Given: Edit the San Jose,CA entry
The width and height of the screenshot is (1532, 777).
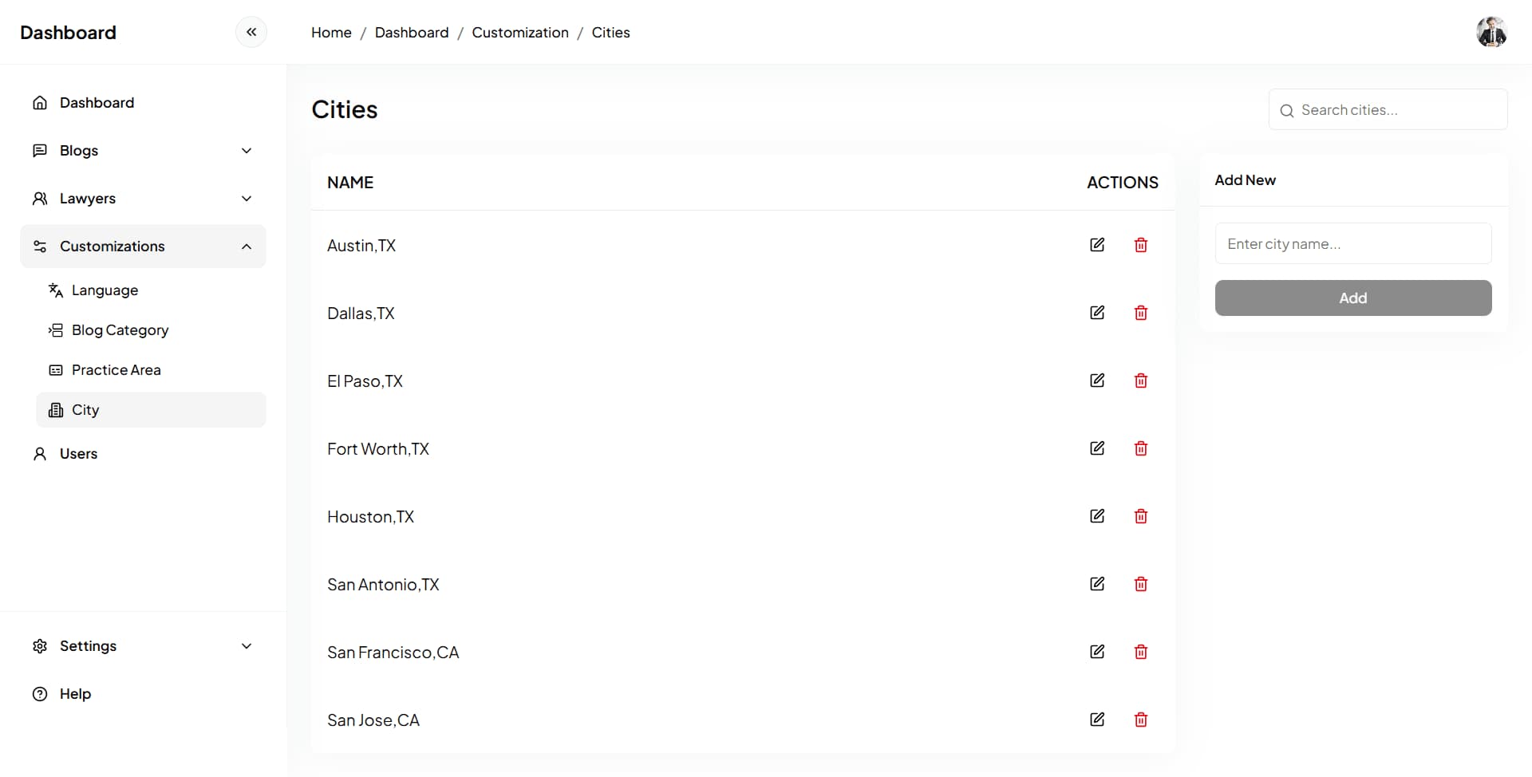Looking at the screenshot, I should 1097,720.
